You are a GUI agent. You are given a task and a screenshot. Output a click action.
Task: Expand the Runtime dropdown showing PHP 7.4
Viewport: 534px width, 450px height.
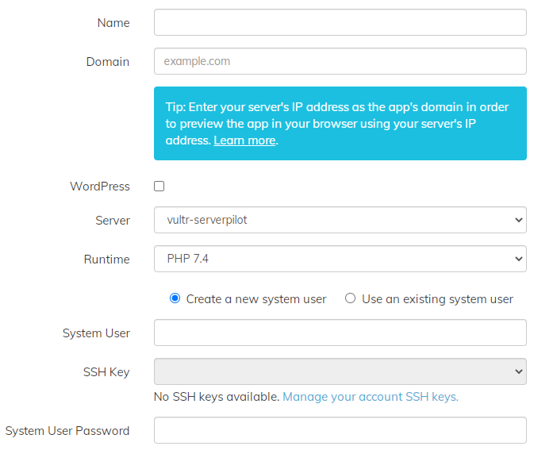tap(340, 259)
